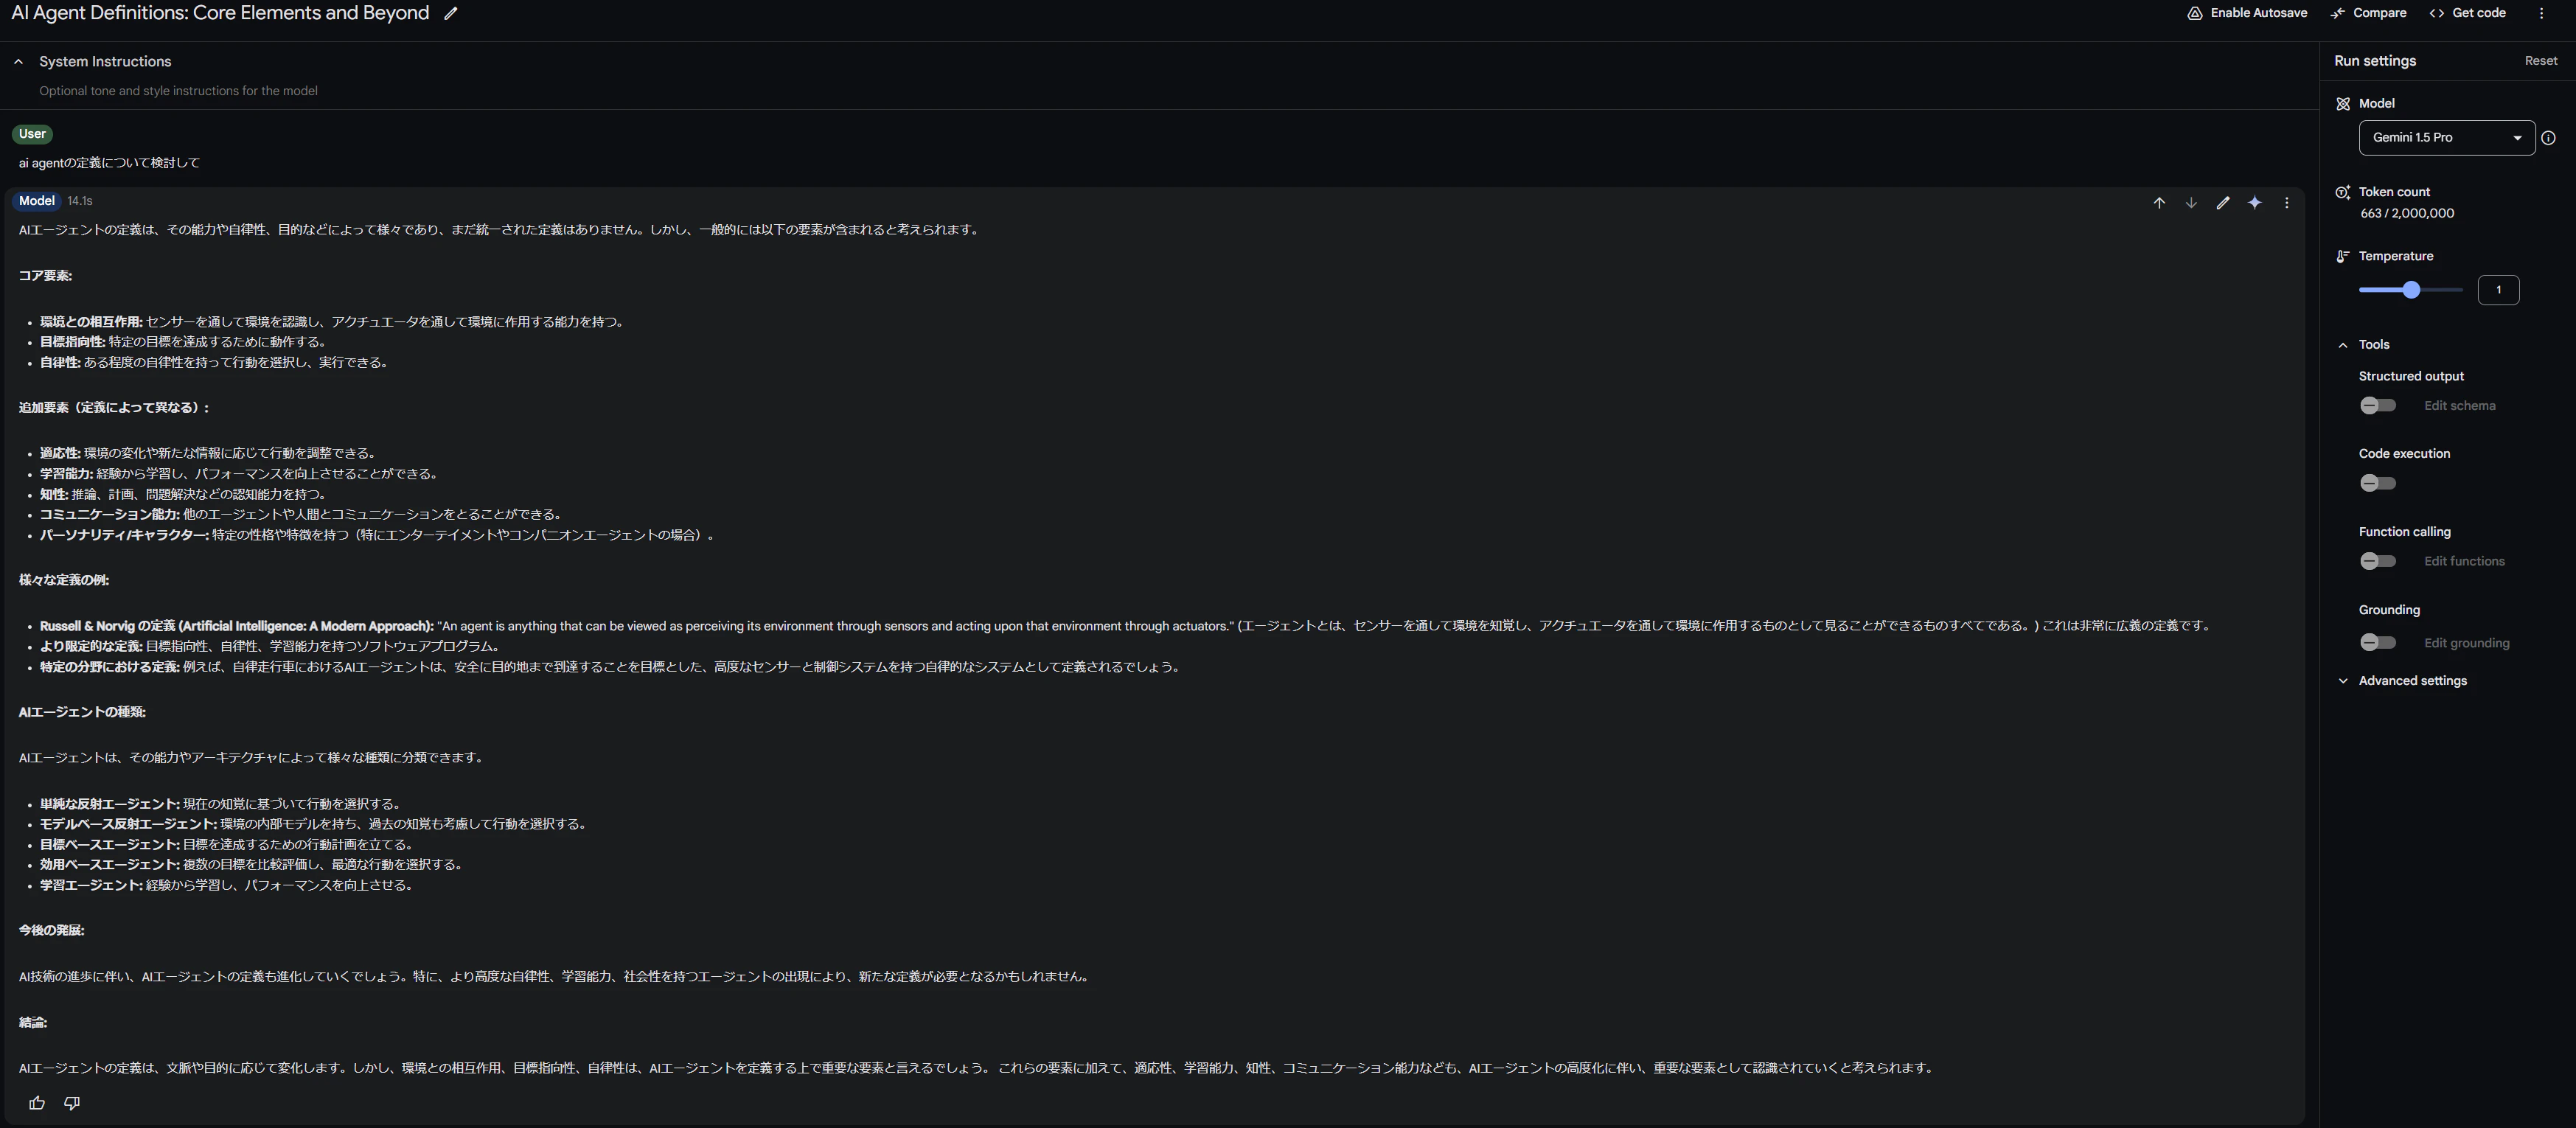The width and height of the screenshot is (2576, 1128).
Task: Move model response up with arrow
Action: click(2159, 203)
